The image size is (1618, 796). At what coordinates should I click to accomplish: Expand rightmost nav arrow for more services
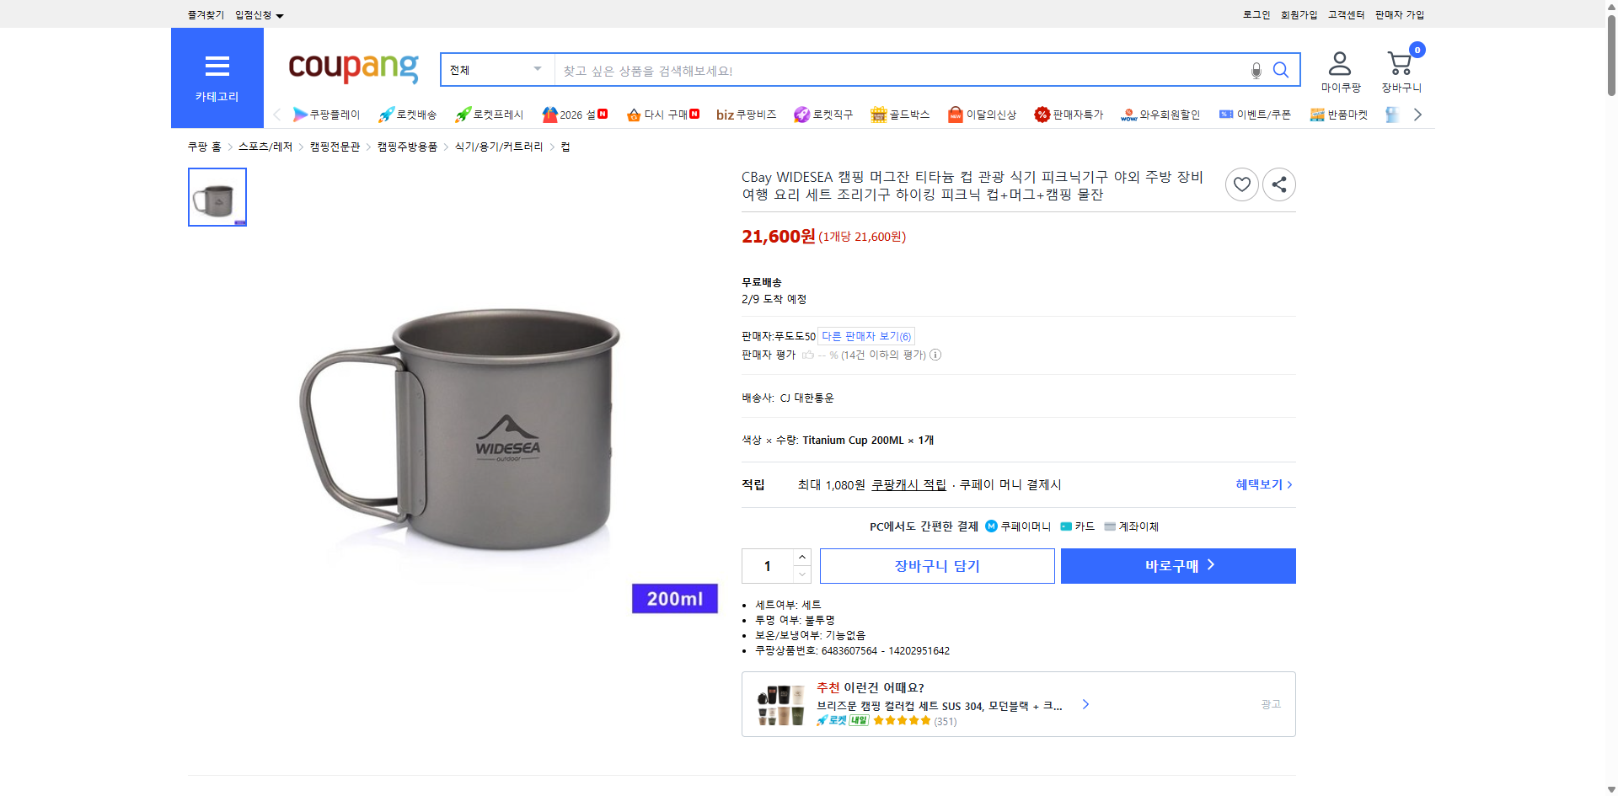(x=1417, y=114)
